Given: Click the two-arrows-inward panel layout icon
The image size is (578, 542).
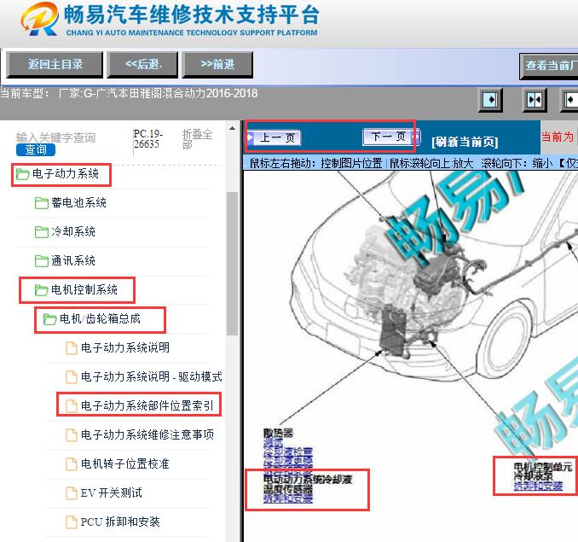Looking at the screenshot, I should point(535,100).
